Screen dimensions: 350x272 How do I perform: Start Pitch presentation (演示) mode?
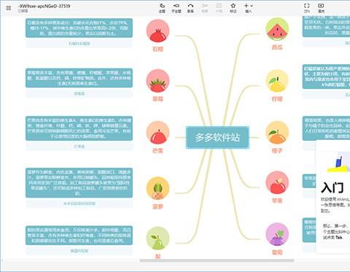321,8
